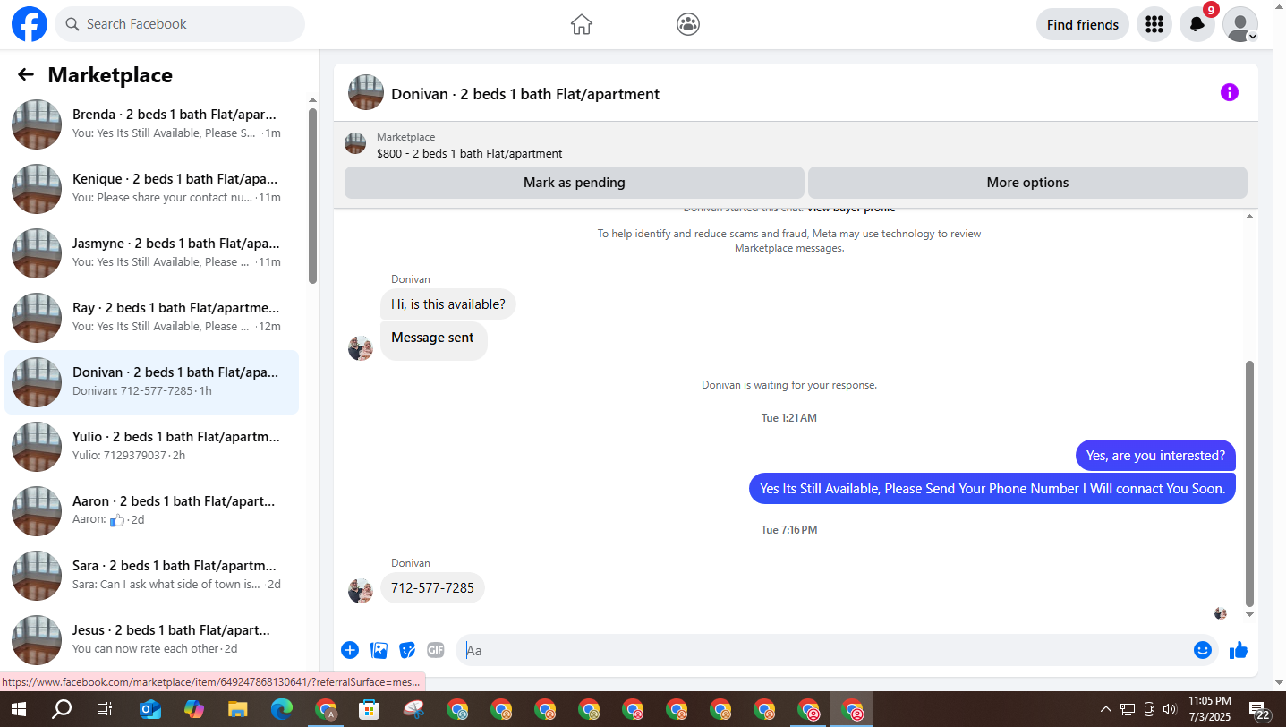Click the chat header listing thumbnail

click(366, 92)
